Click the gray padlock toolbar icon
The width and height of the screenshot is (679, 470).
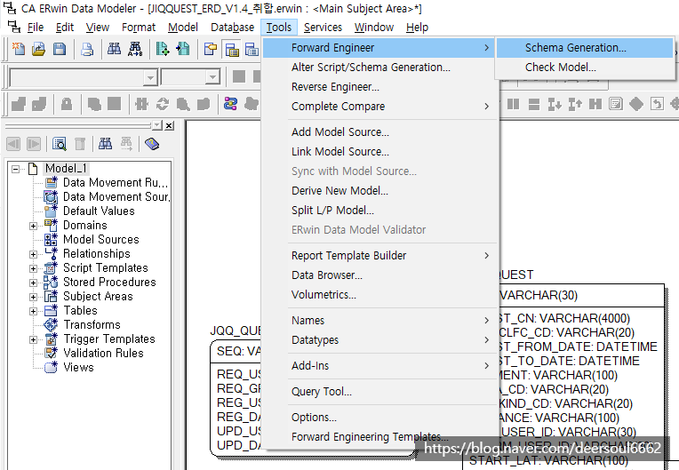pos(67,104)
